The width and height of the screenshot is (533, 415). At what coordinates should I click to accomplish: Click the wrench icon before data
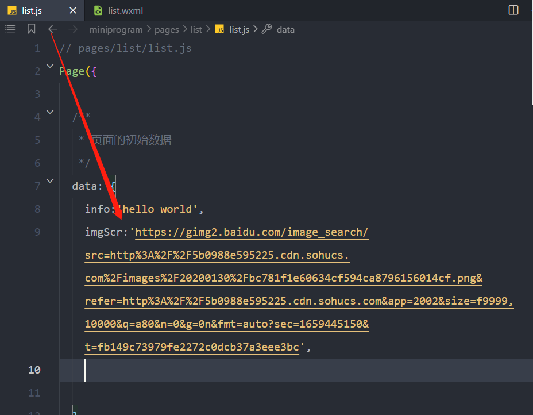(267, 29)
